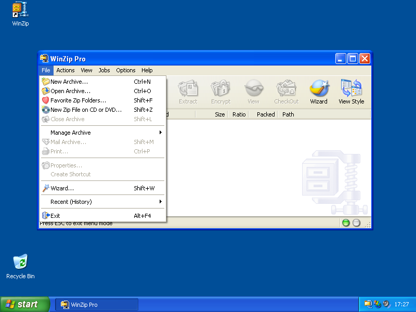Click the speaker icon in system tray
This screenshot has height=312, width=416.
386,304
